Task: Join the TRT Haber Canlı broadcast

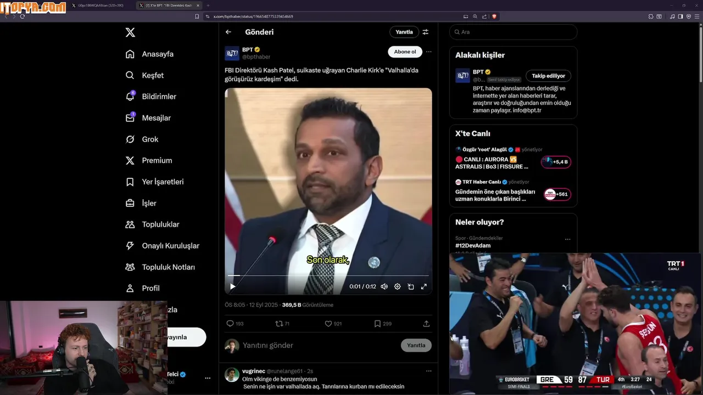Action: 557,194
